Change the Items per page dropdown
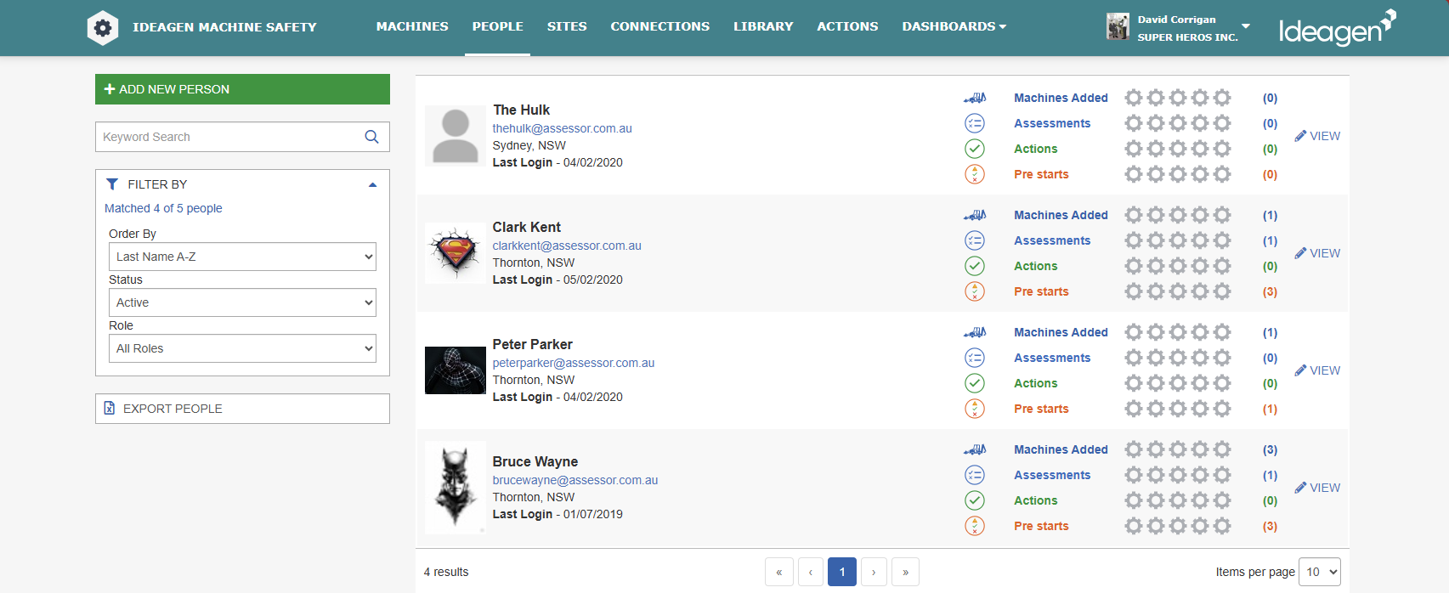1449x593 pixels. (1321, 572)
